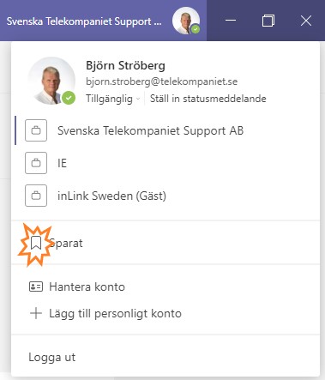Click briefcase icon of Svenska Telekompaniet Support AB
The image size is (325, 380).
coord(36,130)
